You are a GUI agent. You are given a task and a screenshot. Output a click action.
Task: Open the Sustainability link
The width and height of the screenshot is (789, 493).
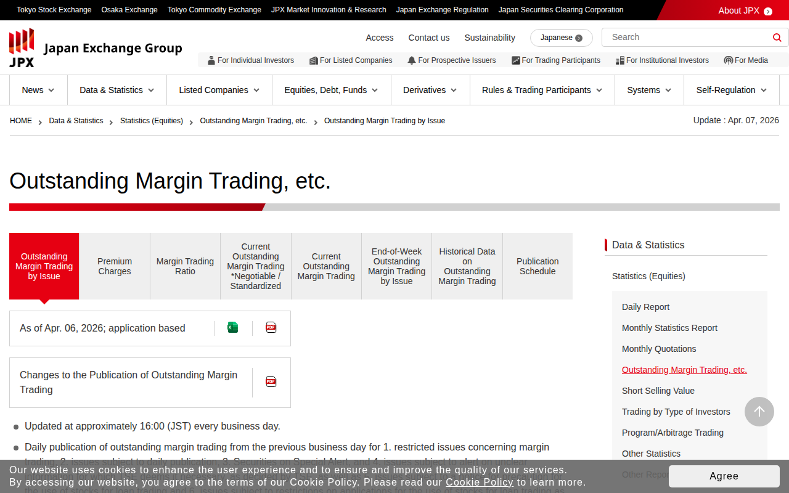pyautogui.click(x=490, y=38)
